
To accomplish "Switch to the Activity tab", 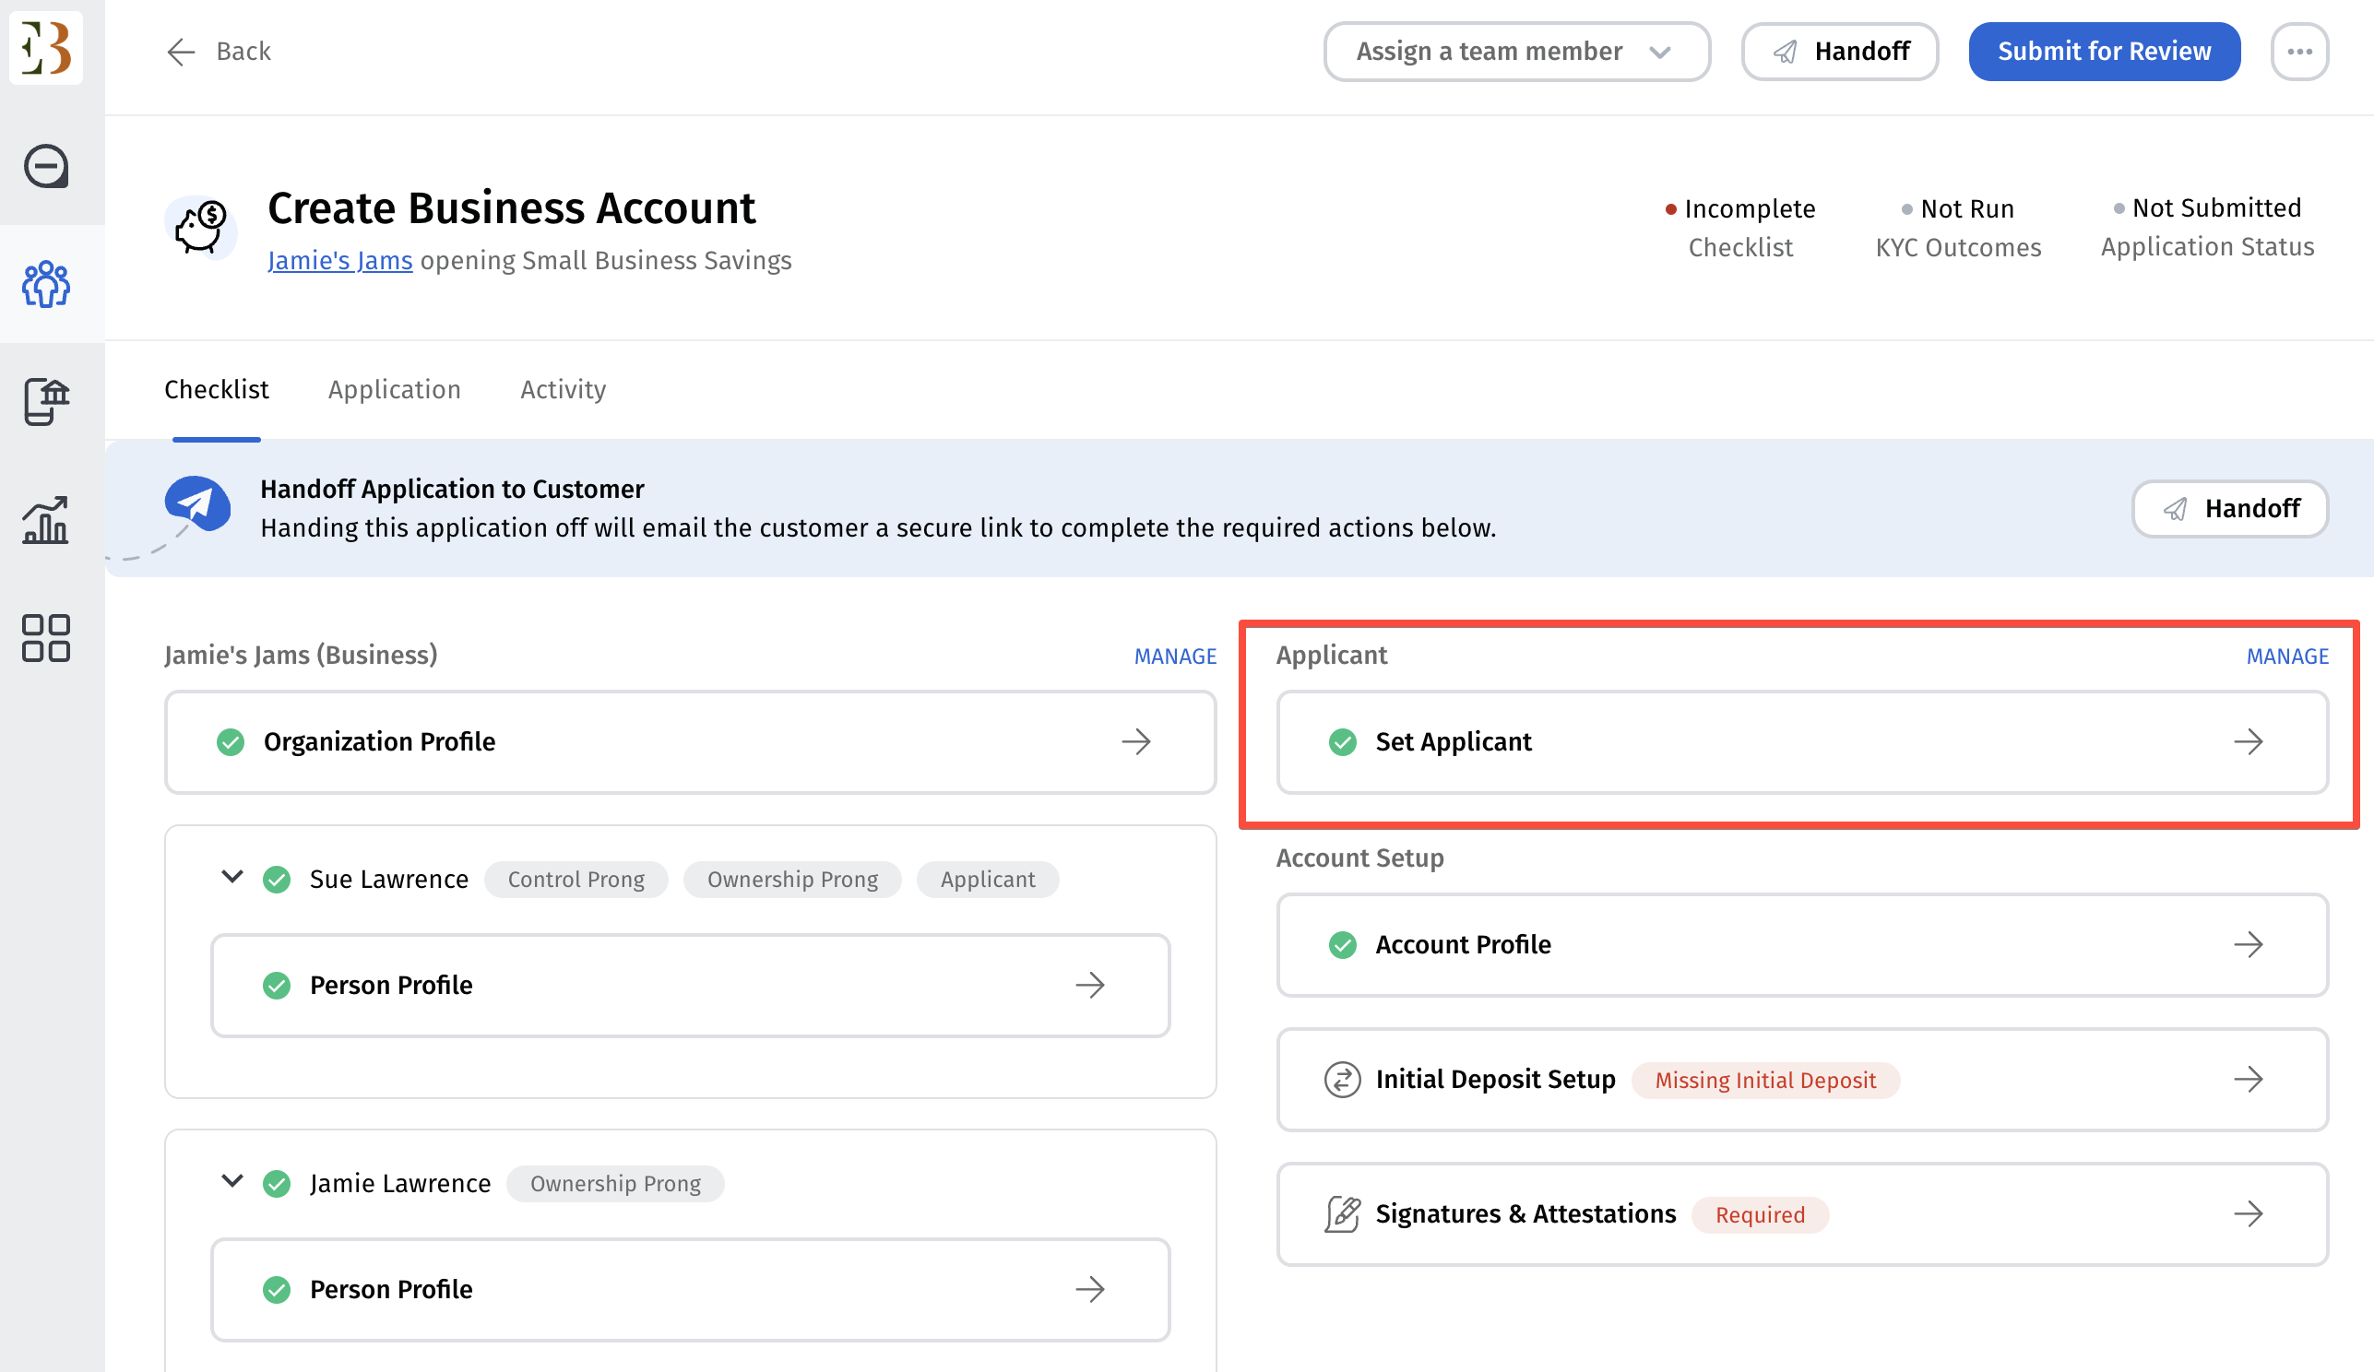I will click(563, 389).
